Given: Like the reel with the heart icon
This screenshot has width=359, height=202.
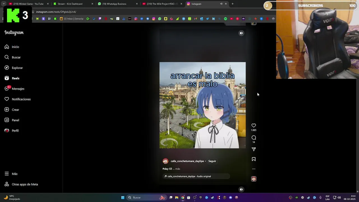Looking at the screenshot, I should coord(254,125).
